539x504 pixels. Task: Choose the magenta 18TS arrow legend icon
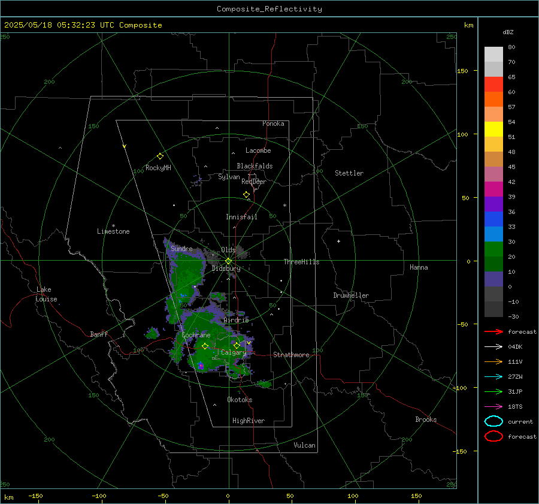[x=493, y=407]
